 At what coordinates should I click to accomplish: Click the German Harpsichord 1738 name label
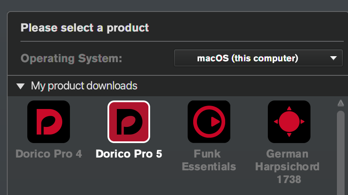coord(287,166)
